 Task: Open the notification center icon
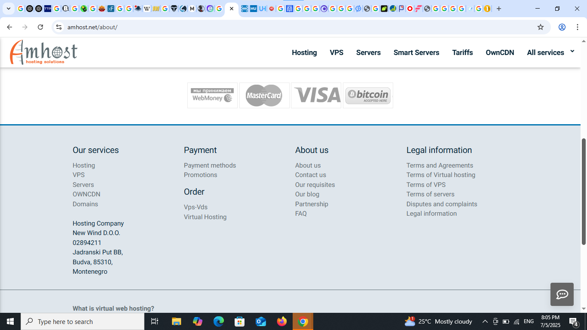(574, 321)
